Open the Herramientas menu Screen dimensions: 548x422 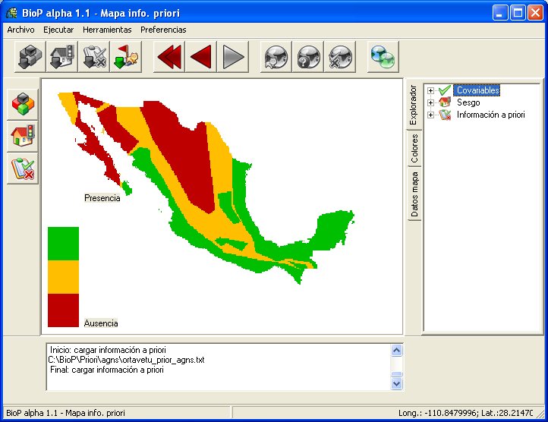click(x=107, y=30)
